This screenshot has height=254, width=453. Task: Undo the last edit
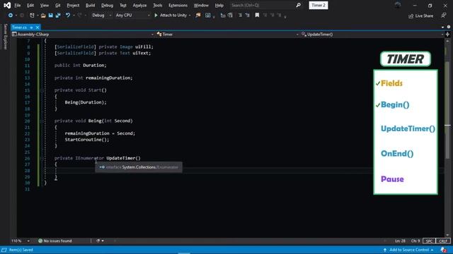click(68, 16)
